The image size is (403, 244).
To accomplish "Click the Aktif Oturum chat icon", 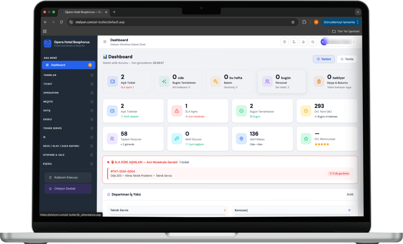I will (x=177, y=139).
